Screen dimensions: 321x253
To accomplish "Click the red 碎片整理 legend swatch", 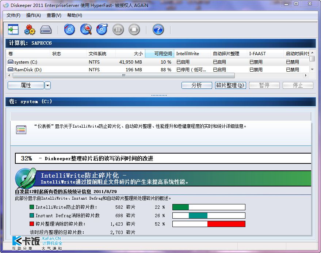I will point(32,224).
